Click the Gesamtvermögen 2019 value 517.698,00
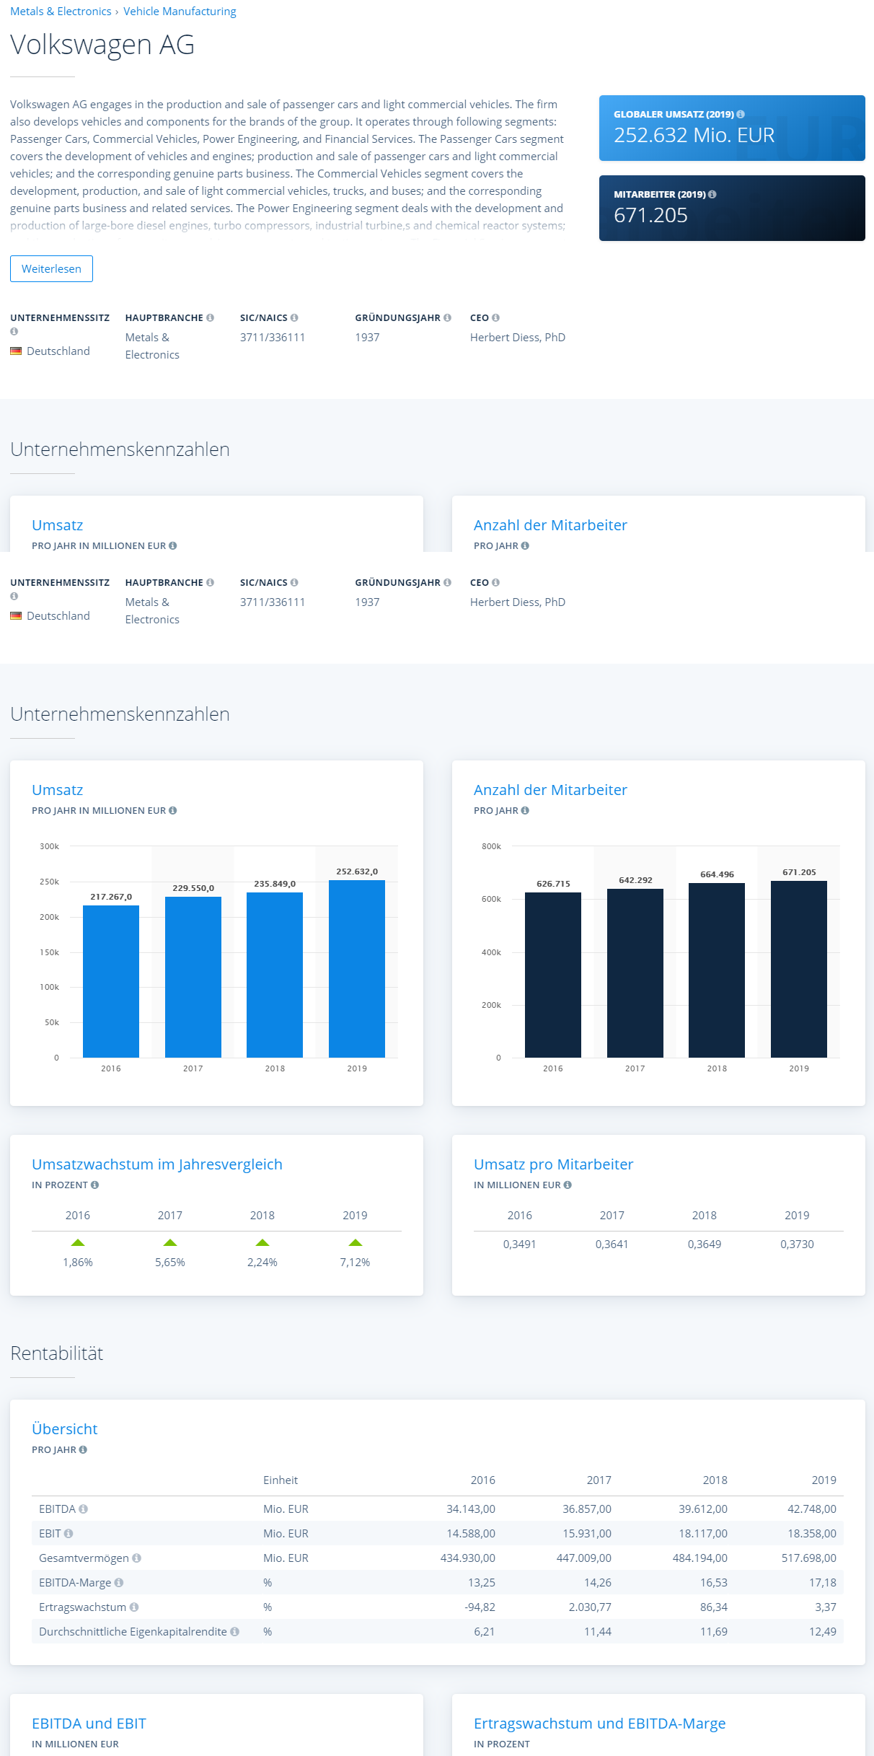Screen dimensions: 874x1756 809,1558
